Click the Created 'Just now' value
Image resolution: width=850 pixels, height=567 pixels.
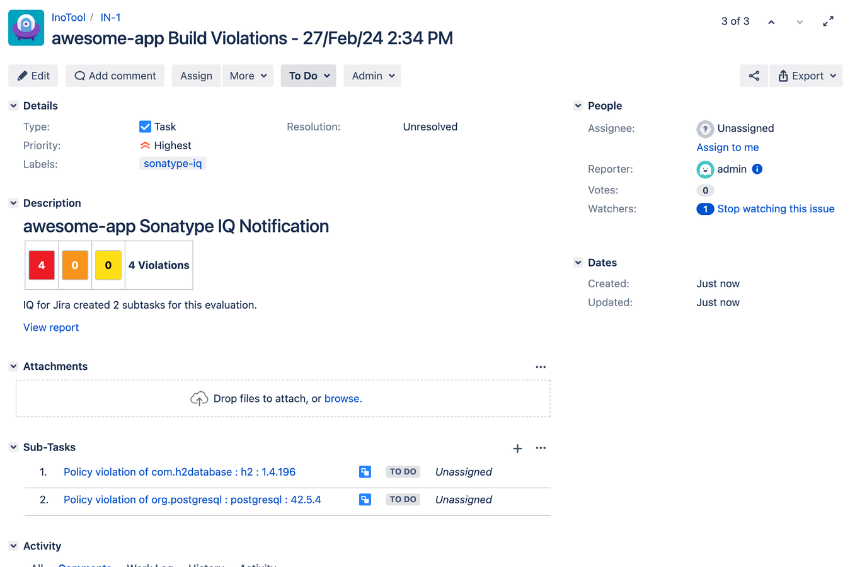tap(718, 283)
